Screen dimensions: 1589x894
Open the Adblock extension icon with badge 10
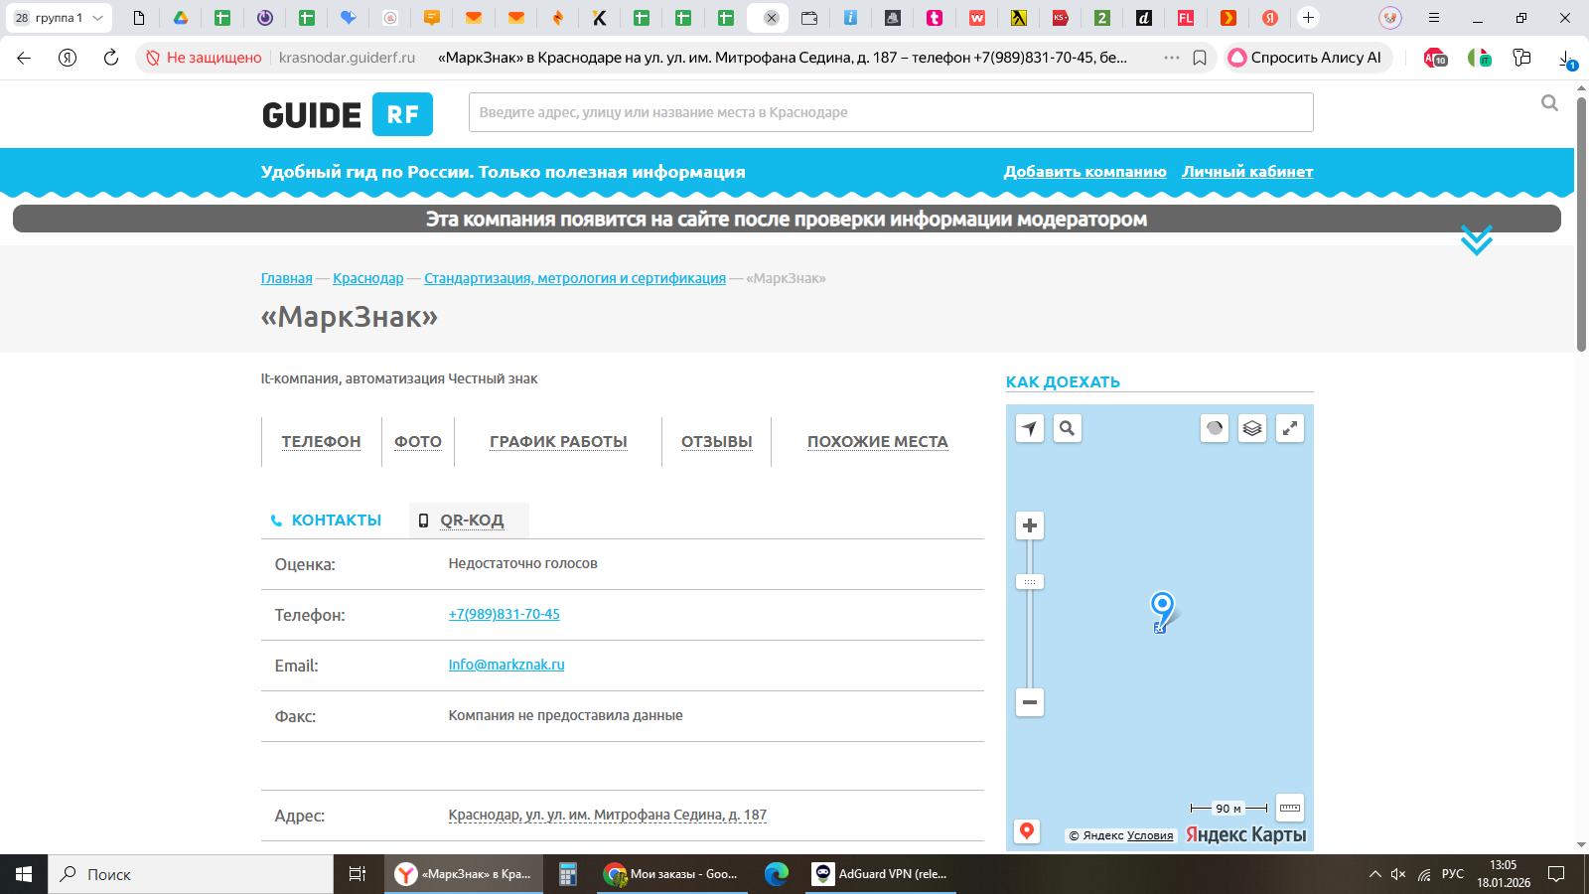[1435, 58]
